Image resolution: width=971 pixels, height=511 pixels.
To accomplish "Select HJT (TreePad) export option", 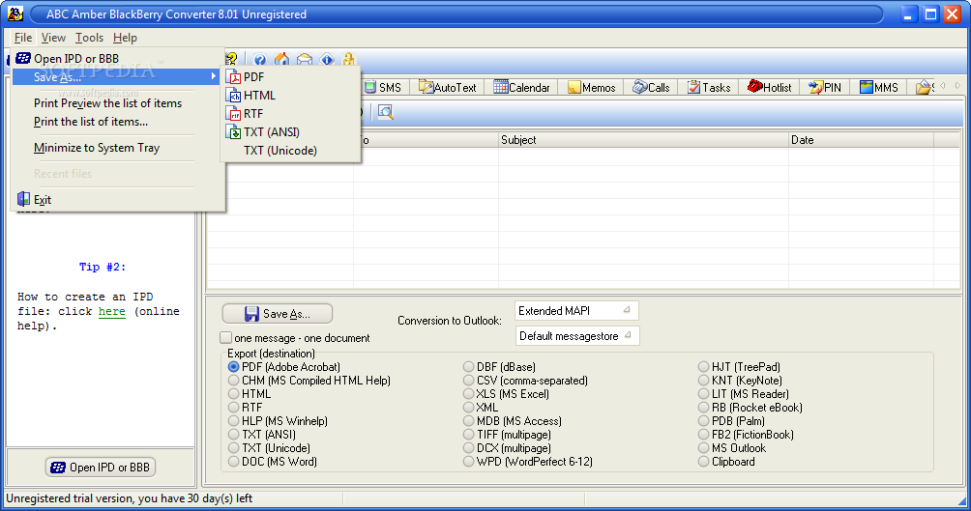I will click(703, 367).
